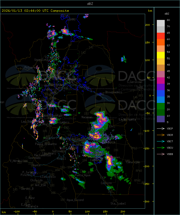Screen dimensions: 180x215
Task: Click the 'Agua_Escond' map label
Action: point(75,200)
